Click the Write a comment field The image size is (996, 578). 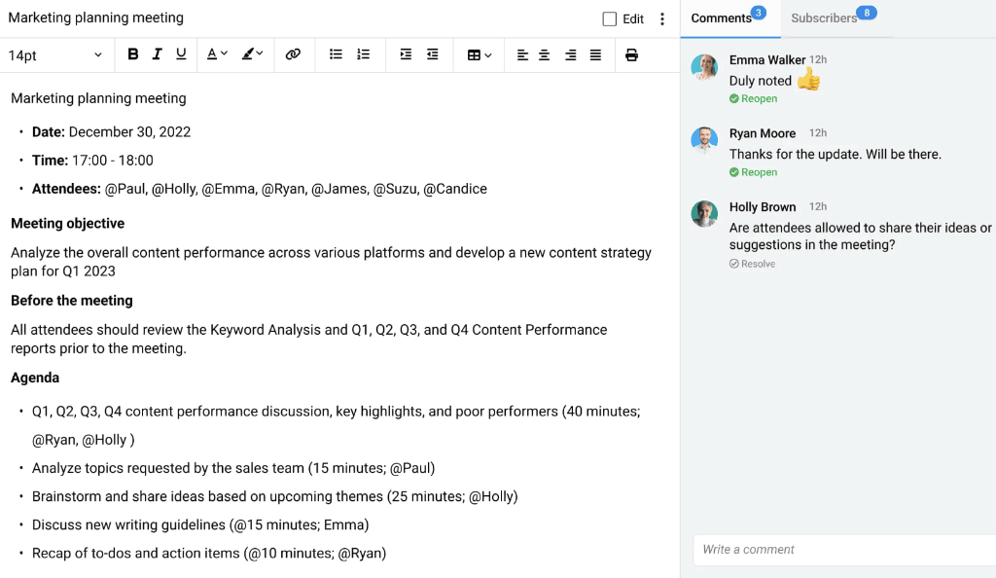pyautogui.click(x=845, y=550)
